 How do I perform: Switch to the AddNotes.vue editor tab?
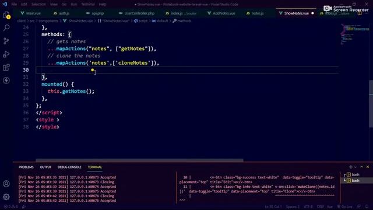221,13
